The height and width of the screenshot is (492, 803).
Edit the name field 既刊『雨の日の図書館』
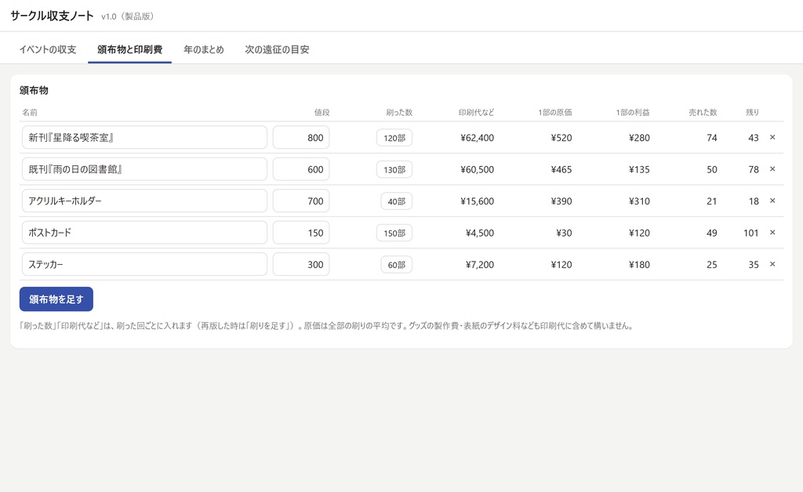pos(144,169)
